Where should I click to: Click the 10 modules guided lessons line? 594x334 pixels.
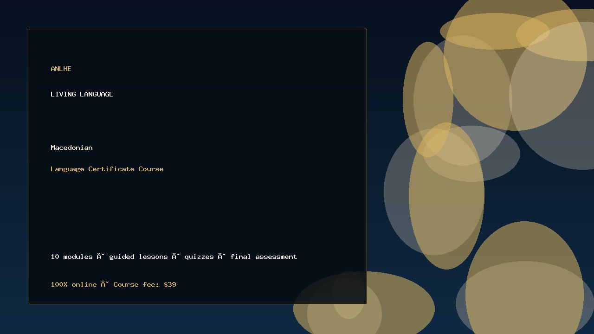pos(174,257)
